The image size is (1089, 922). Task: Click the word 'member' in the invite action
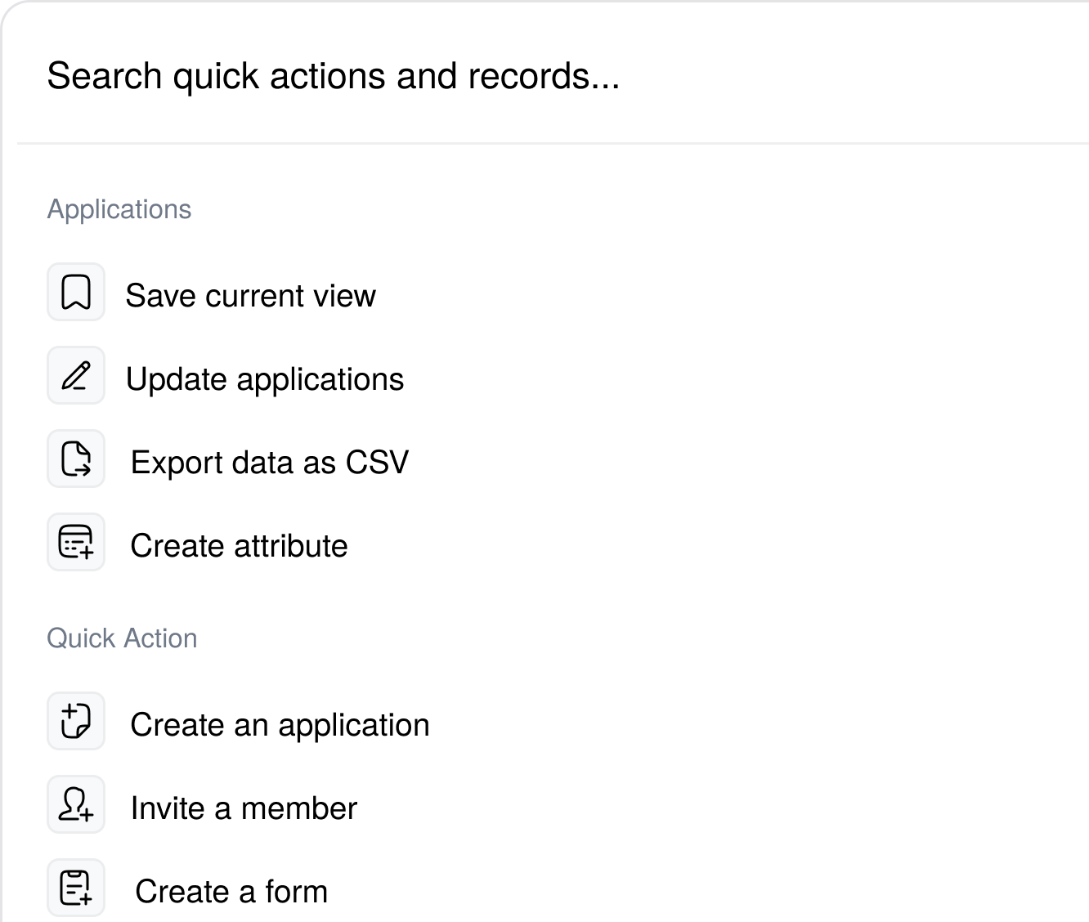pos(299,808)
